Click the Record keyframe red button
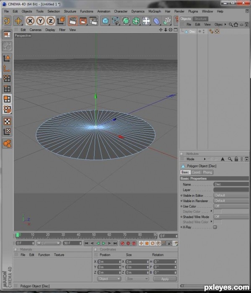The image size is (251, 293). (122, 243)
